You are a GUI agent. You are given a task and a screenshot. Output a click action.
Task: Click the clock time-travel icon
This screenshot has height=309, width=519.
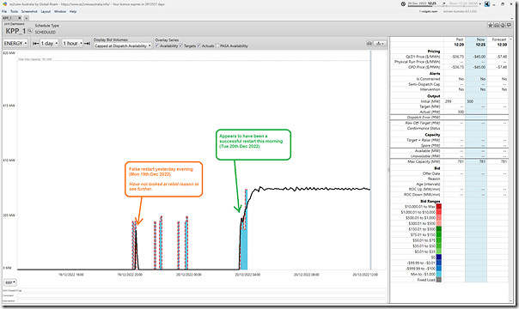click(403, 4)
